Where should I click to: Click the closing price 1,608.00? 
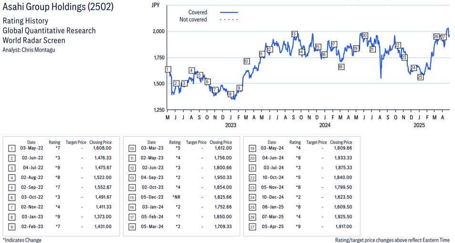[103, 148]
